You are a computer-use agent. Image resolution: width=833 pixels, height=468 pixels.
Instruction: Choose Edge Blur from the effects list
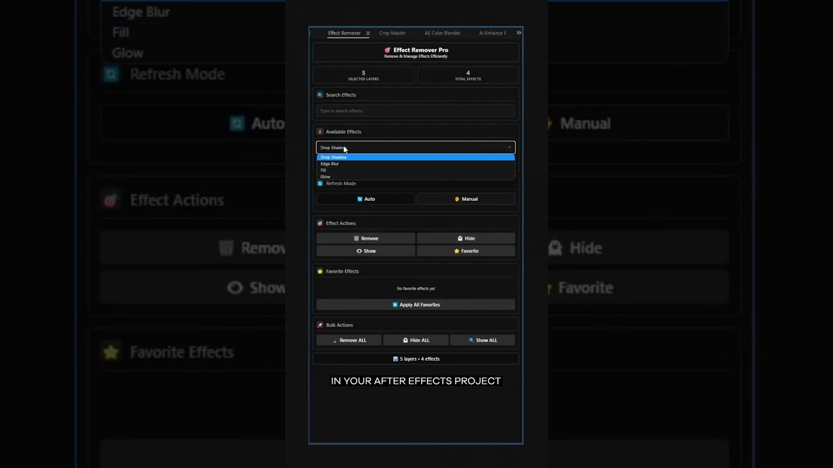[416, 164]
